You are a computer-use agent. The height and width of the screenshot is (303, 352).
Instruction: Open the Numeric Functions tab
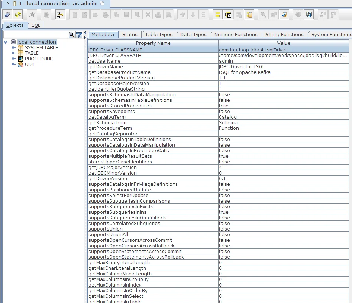click(236, 35)
